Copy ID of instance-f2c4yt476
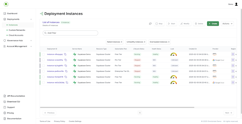The width and height of the screenshot is (242, 124). pyautogui.click(x=66, y=77)
